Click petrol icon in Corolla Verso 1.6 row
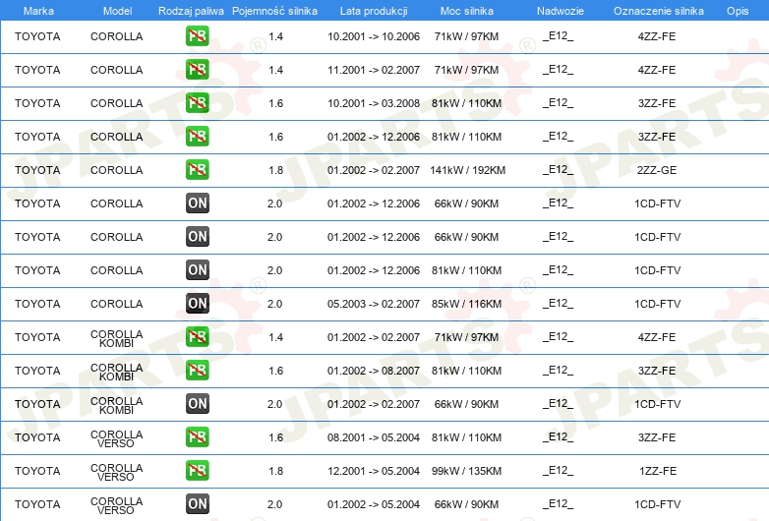 pyautogui.click(x=197, y=437)
